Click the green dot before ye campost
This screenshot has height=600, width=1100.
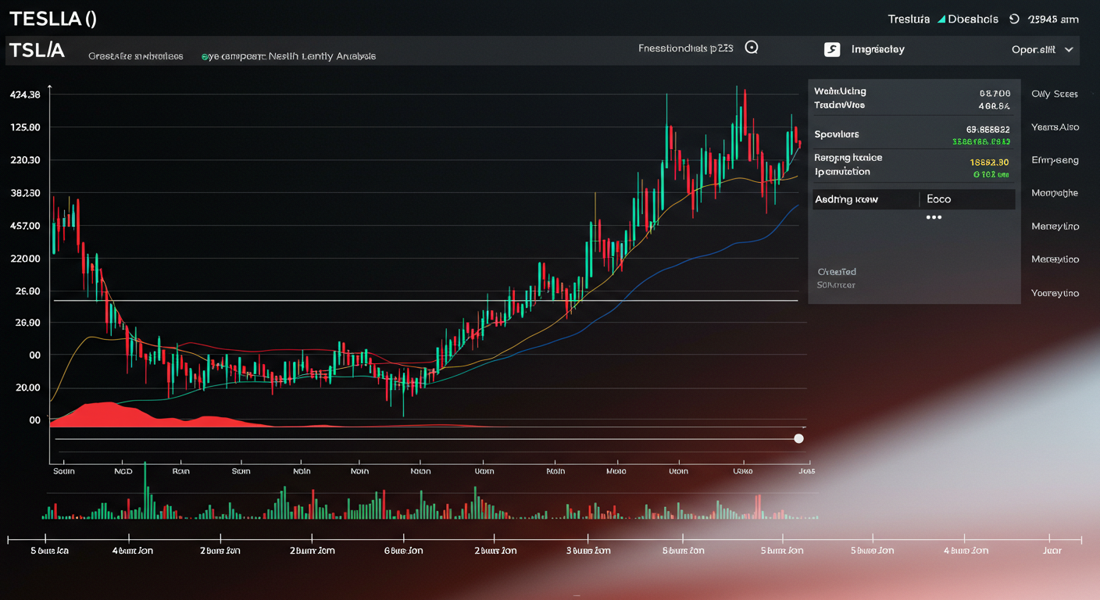click(x=204, y=57)
